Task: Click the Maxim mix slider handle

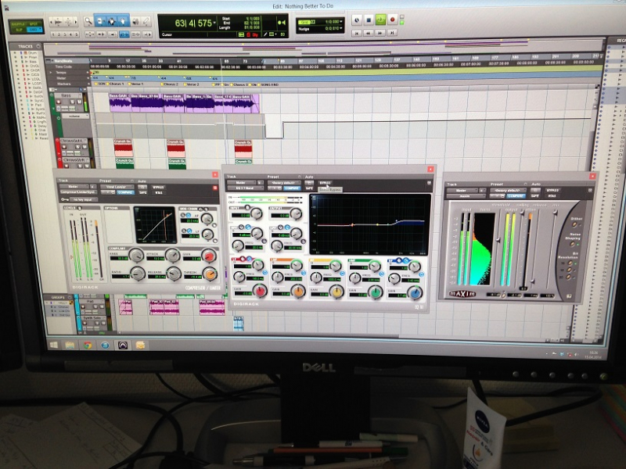Action: pyautogui.click(x=555, y=213)
